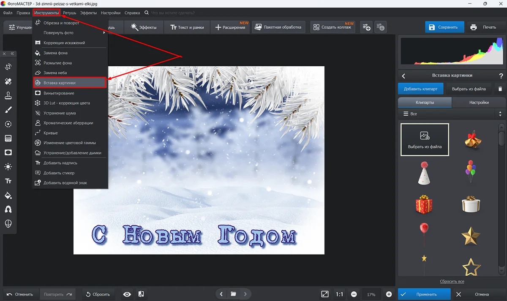Viewport: 507px width, 301px height.
Task: Click the help question mark icon
Action: click(501, 76)
